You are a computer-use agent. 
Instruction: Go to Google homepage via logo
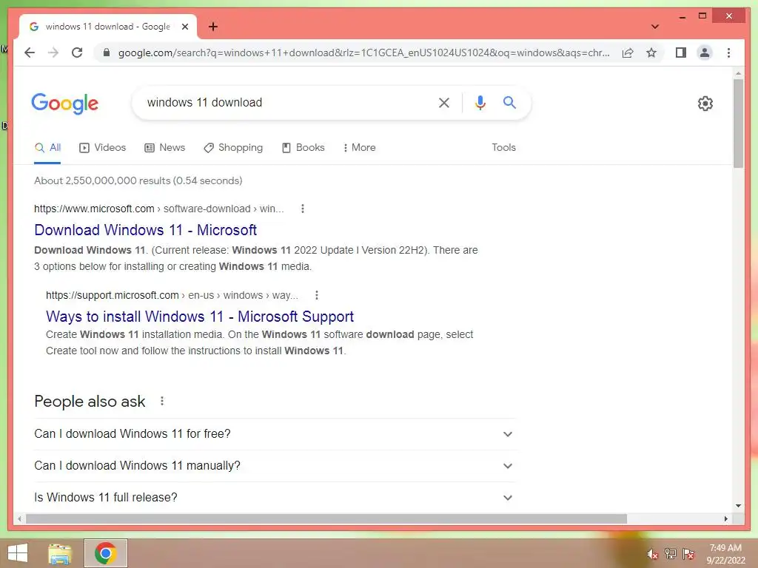pos(65,104)
